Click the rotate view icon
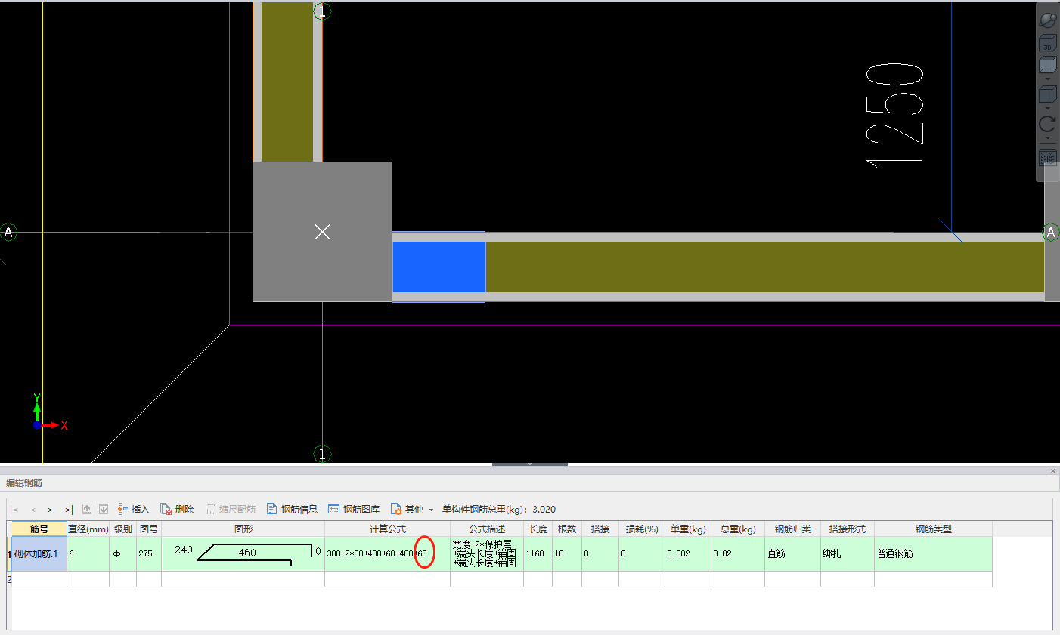Viewport: 1060px width, 635px height. point(1047,124)
